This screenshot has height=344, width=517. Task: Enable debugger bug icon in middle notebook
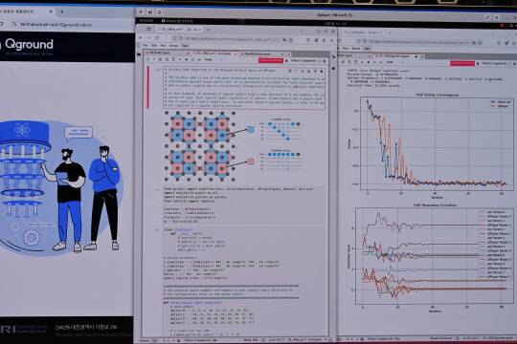(286, 60)
